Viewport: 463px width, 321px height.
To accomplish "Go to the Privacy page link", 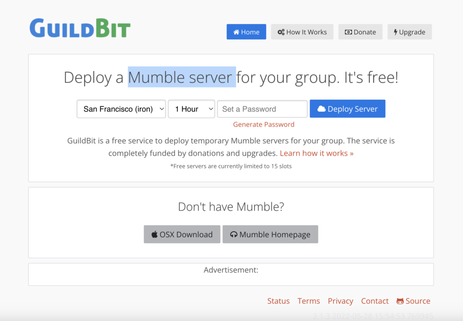I will coord(340,301).
